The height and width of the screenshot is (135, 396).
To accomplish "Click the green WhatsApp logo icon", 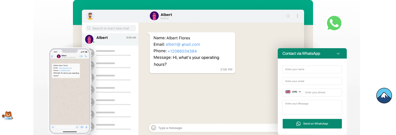I will click(x=334, y=23).
